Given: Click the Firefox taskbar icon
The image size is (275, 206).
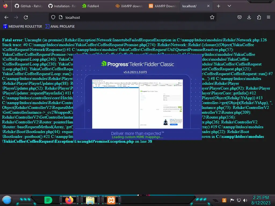Looking at the screenshot, I should (69, 200).
